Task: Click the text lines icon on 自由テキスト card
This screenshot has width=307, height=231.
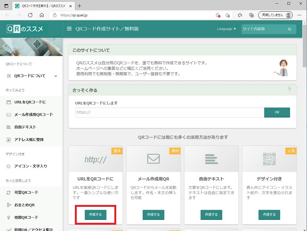Action: click(x=211, y=159)
